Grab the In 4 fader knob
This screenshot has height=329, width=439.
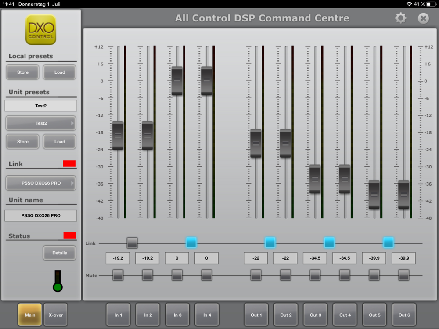tap(207, 81)
